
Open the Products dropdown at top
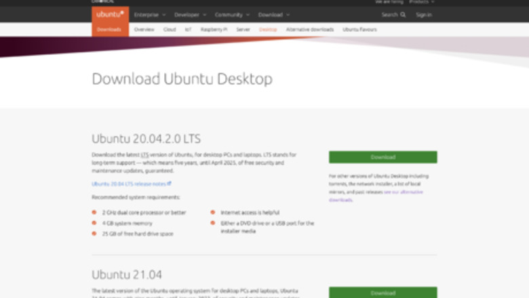422,2
